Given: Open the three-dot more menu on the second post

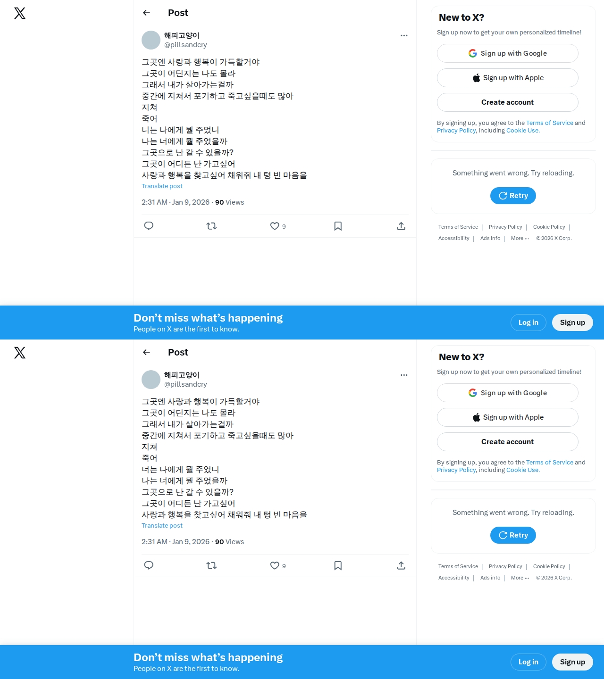Looking at the screenshot, I should [404, 375].
